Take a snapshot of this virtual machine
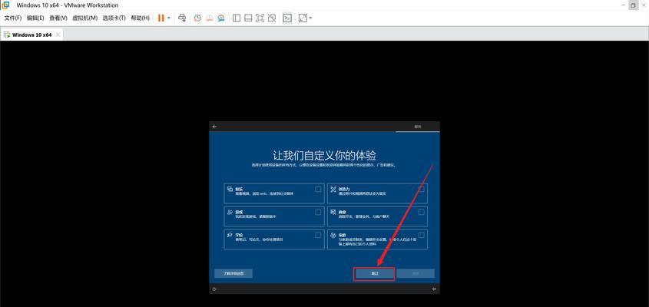 [198, 18]
